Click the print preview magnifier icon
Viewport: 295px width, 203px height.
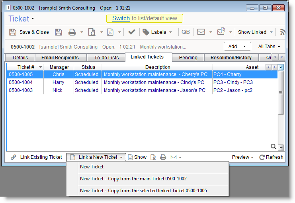pyautogui.click(x=92, y=32)
